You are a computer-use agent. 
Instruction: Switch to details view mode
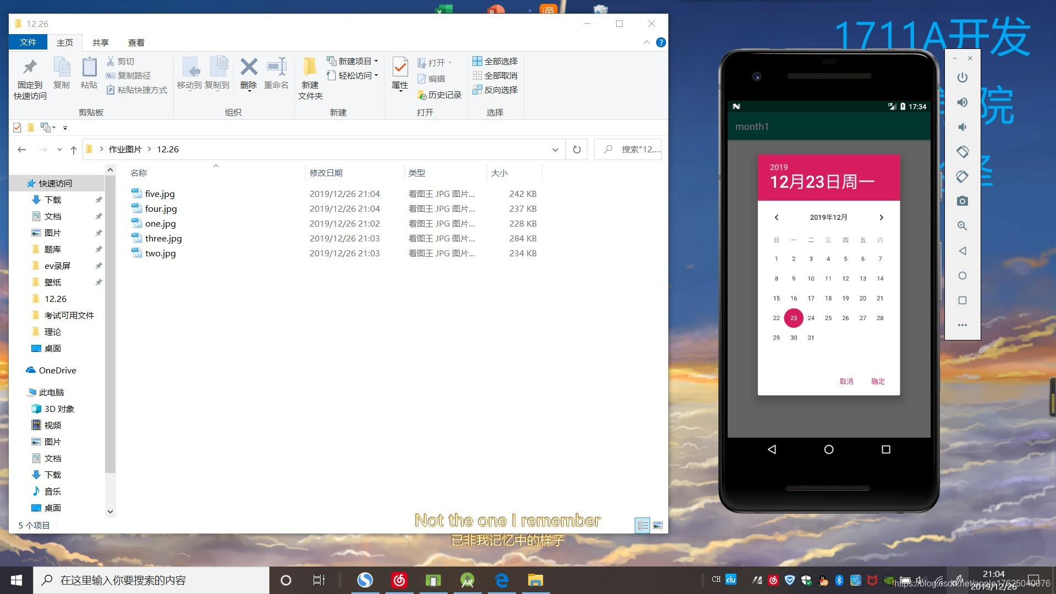[642, 525]
